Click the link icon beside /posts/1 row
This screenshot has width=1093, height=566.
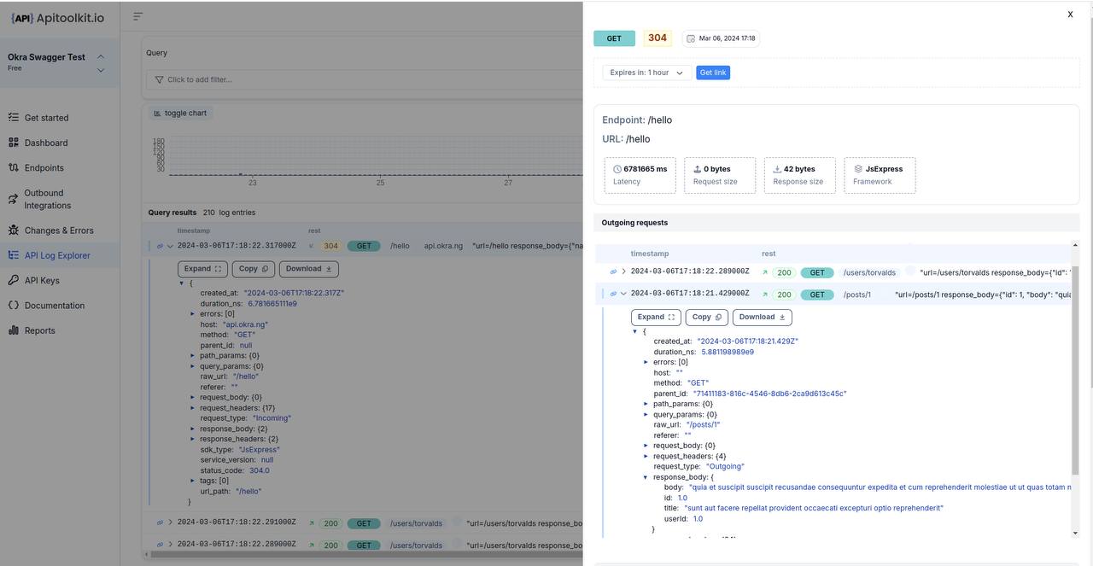tap(613, 294)
